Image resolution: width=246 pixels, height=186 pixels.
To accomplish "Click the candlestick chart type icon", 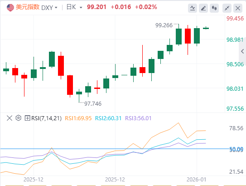I will click(x=214, y=8).
